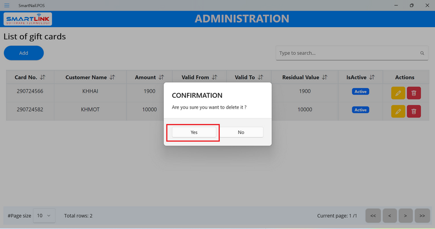Click the search magnifier icon

point(422,53)
